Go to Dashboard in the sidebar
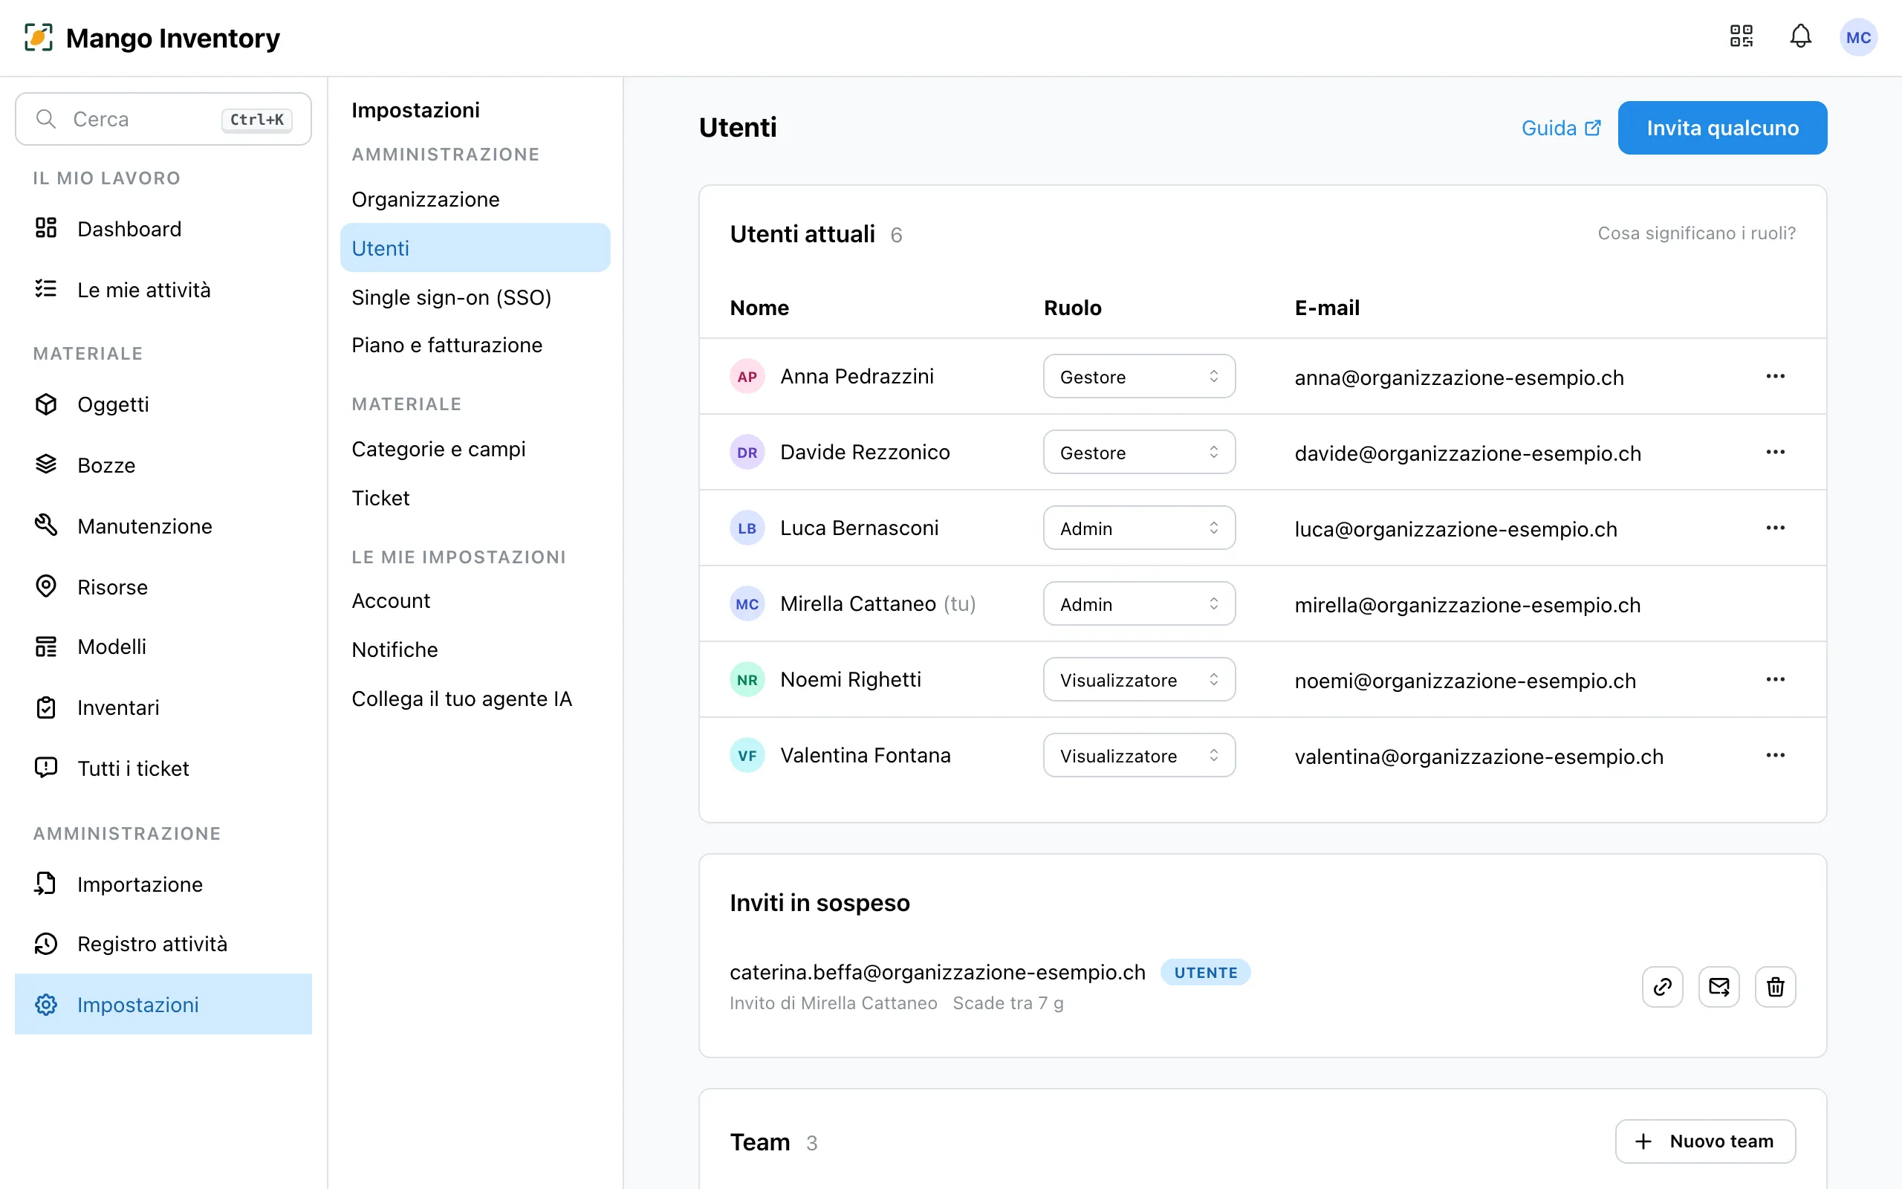The width and height of the screenshot is (1902, 1189). pyautogui.click(x=163, y=229)
